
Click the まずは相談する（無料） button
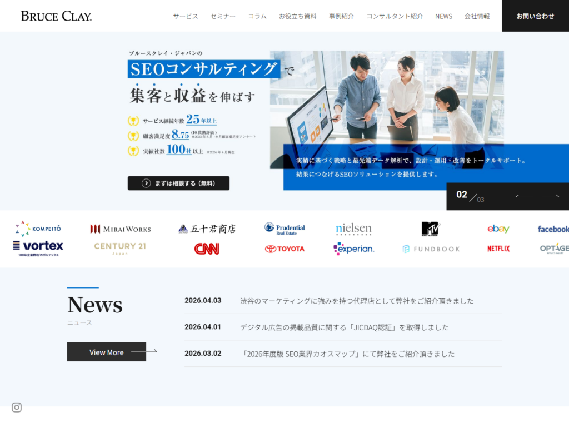178,183
